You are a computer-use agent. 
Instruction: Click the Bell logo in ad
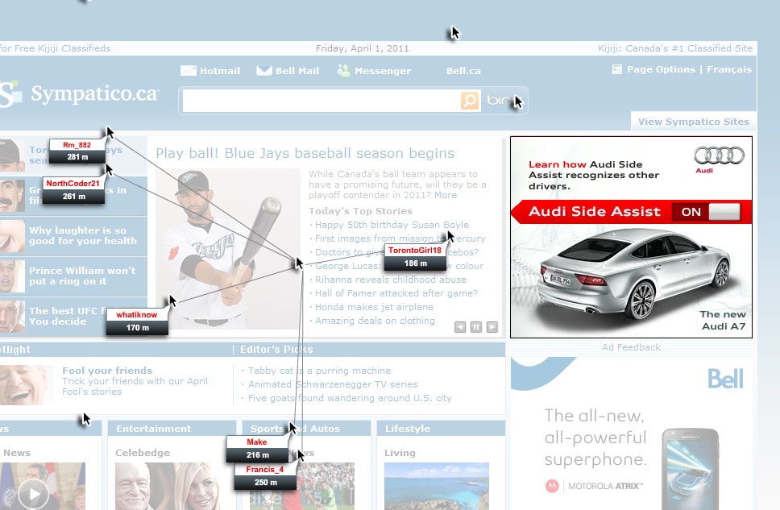(x=725, y=379)
